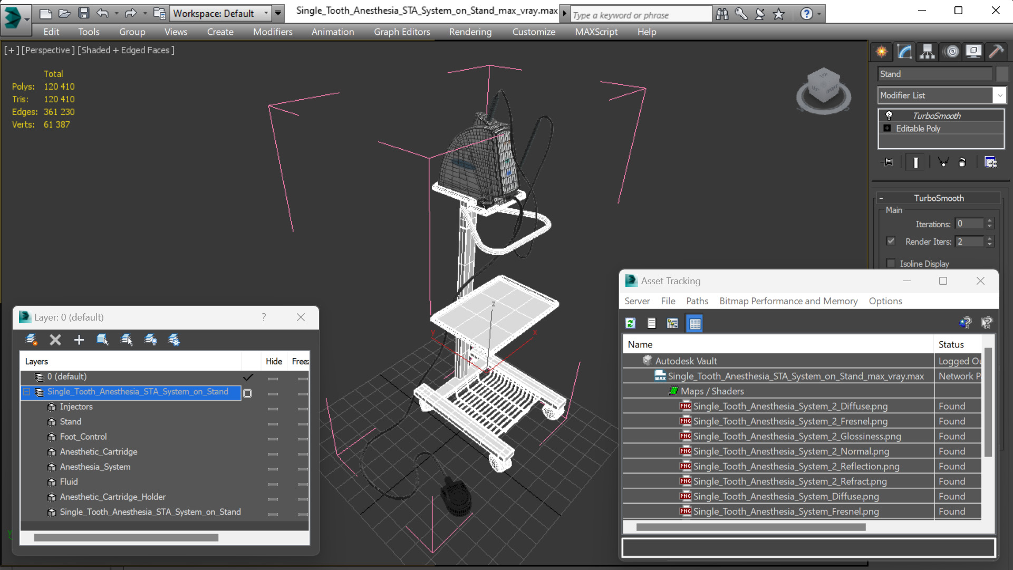The height and width of the screenshot is (570, 1013).
Task: Create a new layer with plus icon
Action: click(79, 340)
